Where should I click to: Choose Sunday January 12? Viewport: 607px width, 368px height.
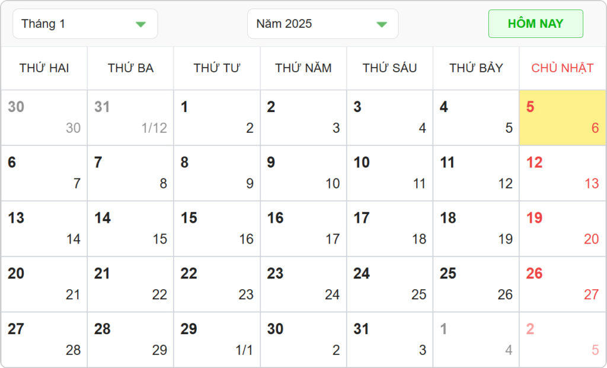(x=563, y=173)
